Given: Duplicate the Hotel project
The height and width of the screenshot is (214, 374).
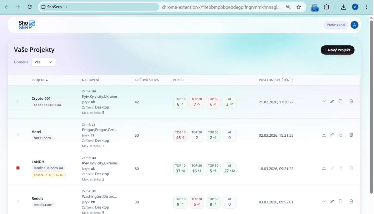Looking at the screenshot, I should pyautogui.click(x=340, y=135).
